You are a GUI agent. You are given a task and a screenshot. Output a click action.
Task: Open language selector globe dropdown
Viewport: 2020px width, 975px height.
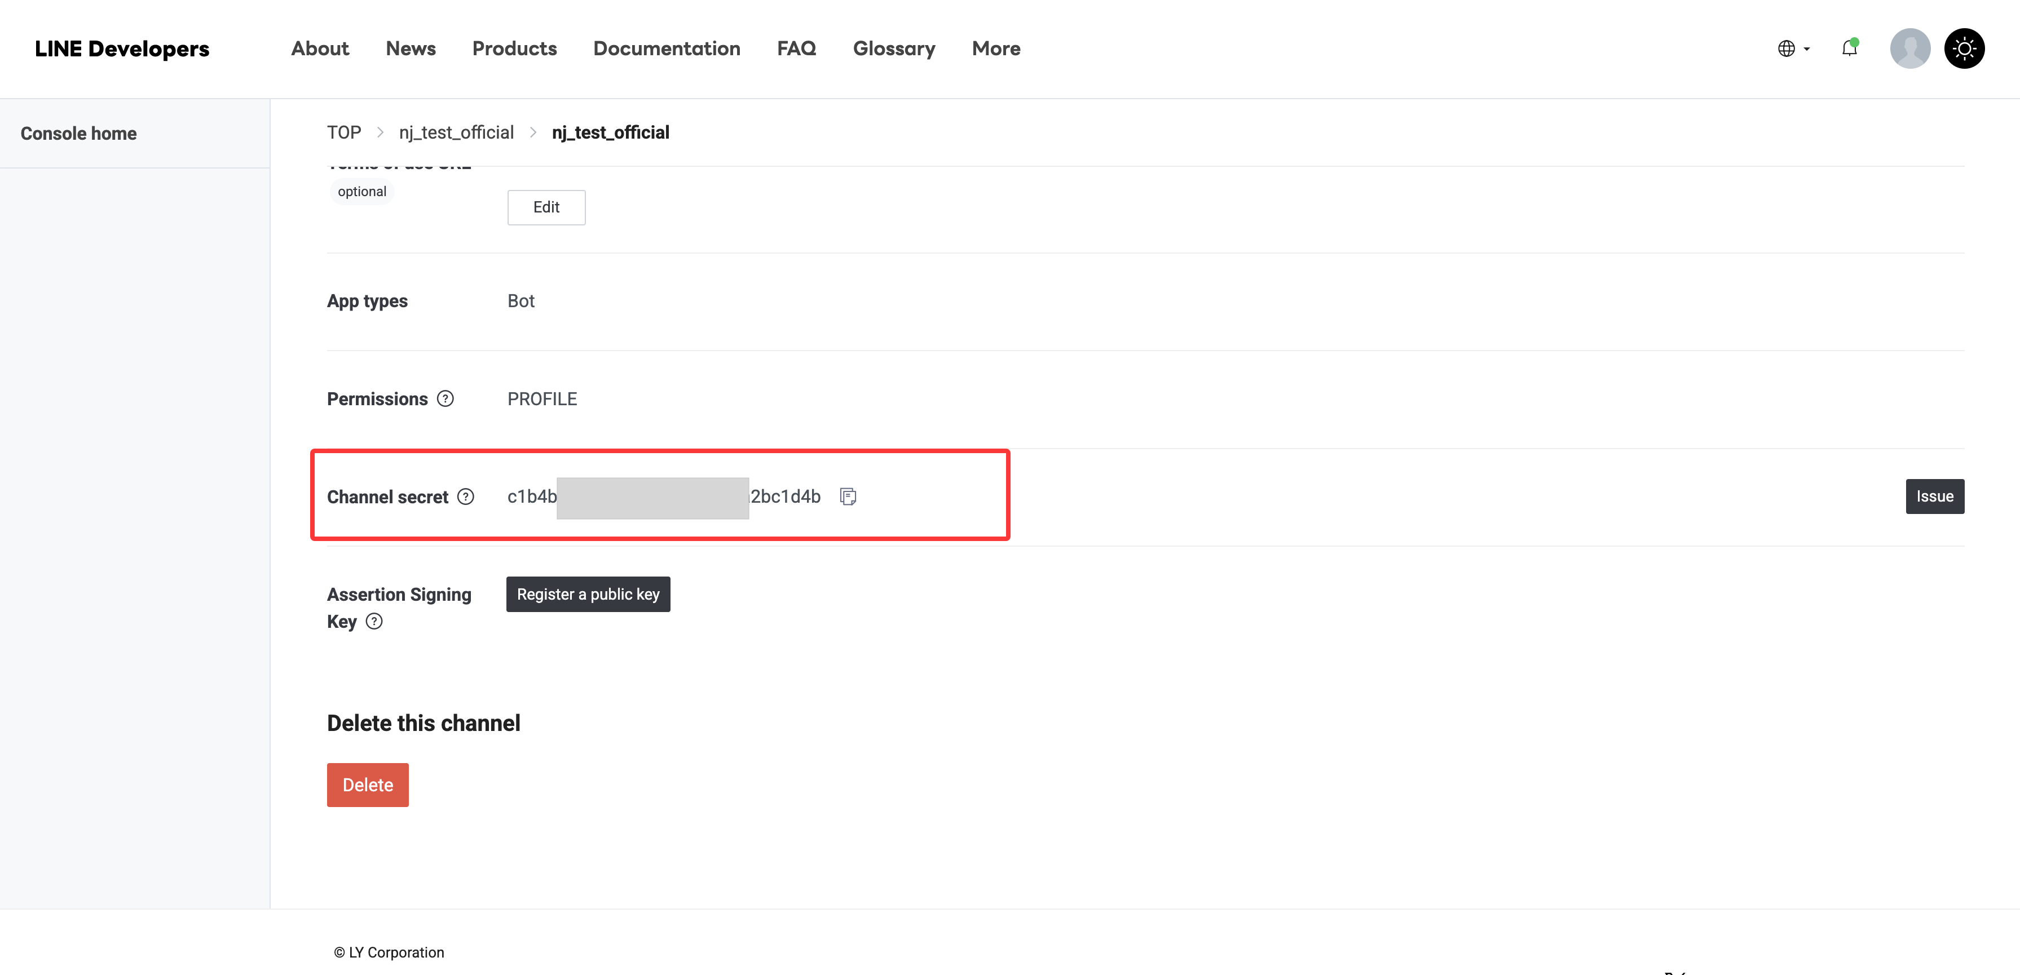(x=1793, y=48)
